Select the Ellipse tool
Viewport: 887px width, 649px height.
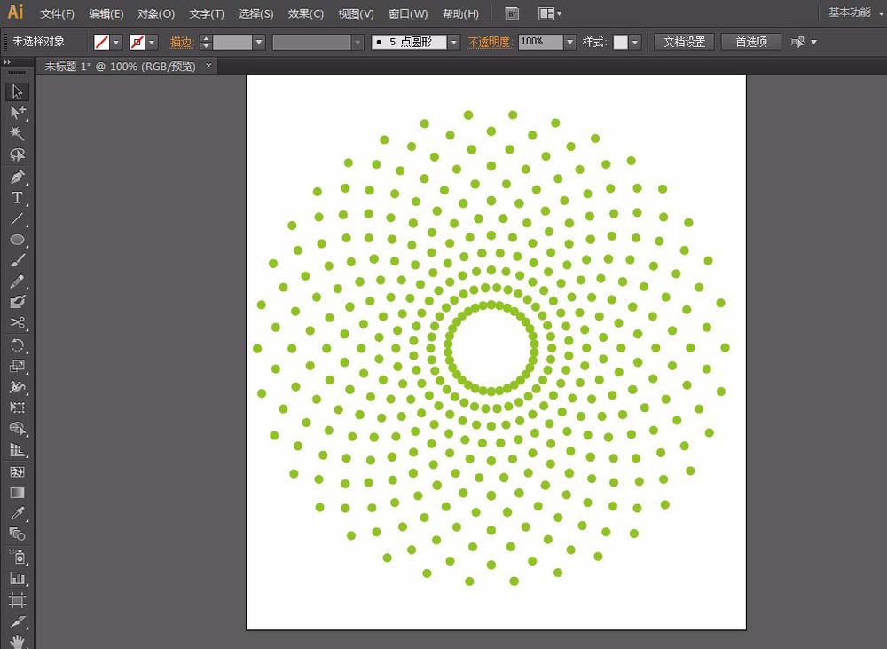pos(17,240)
